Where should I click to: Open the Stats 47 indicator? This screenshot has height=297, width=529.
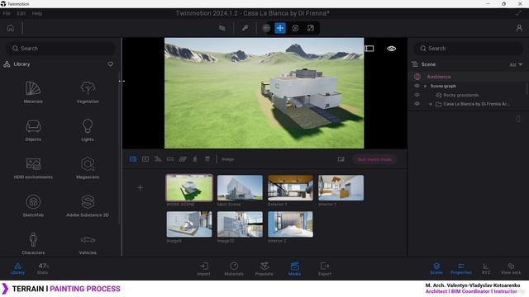point(43,268)
